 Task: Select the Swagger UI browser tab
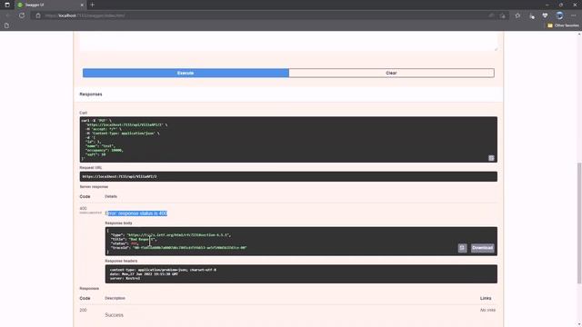click(51, 5)
